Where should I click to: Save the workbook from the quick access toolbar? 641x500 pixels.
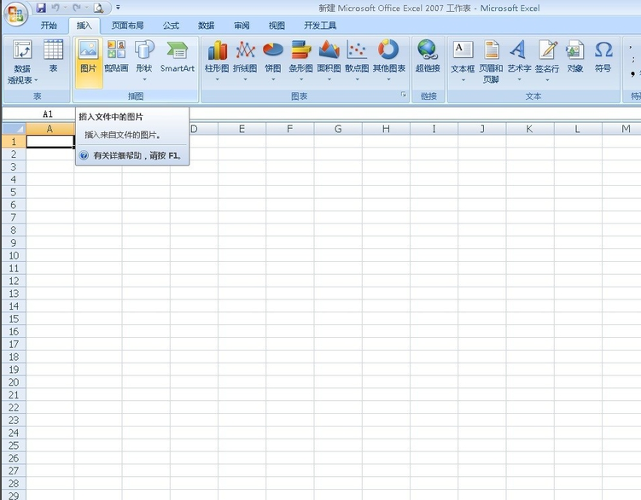[41, 8]
